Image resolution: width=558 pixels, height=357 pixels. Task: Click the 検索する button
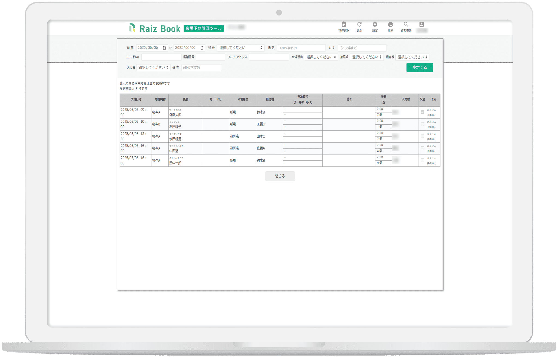419,68
